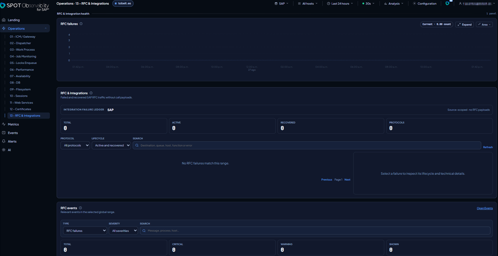
Task: Click the SPOT Observability logo
Action: point(25,7)
